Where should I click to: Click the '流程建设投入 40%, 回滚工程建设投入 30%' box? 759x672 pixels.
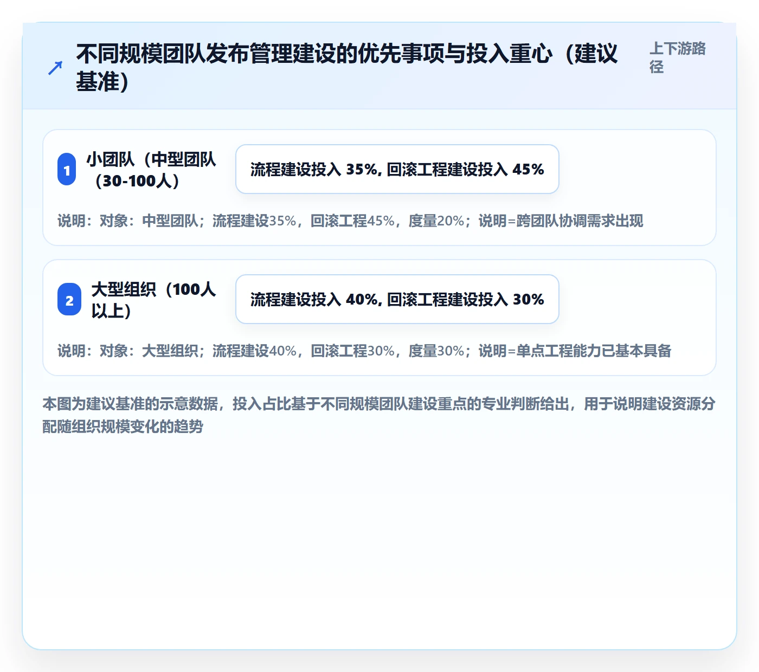397,299
